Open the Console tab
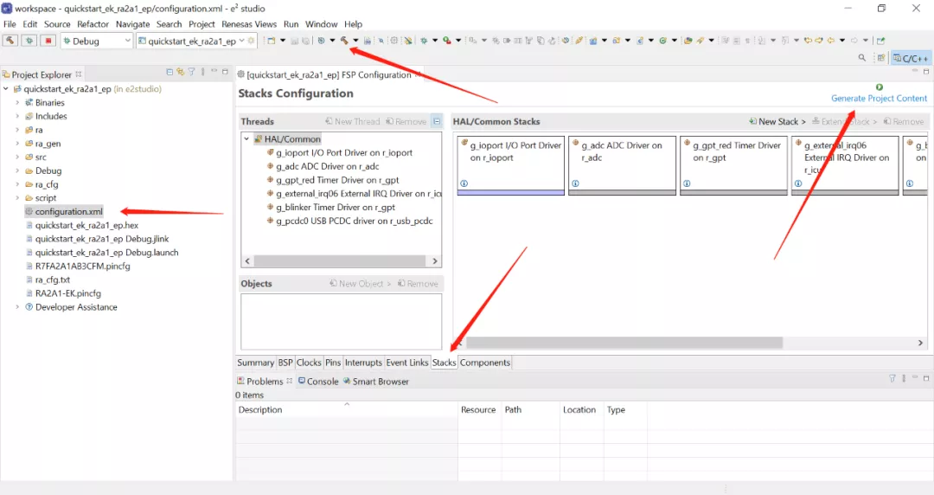The image size is (934, 495). (318, 381)
